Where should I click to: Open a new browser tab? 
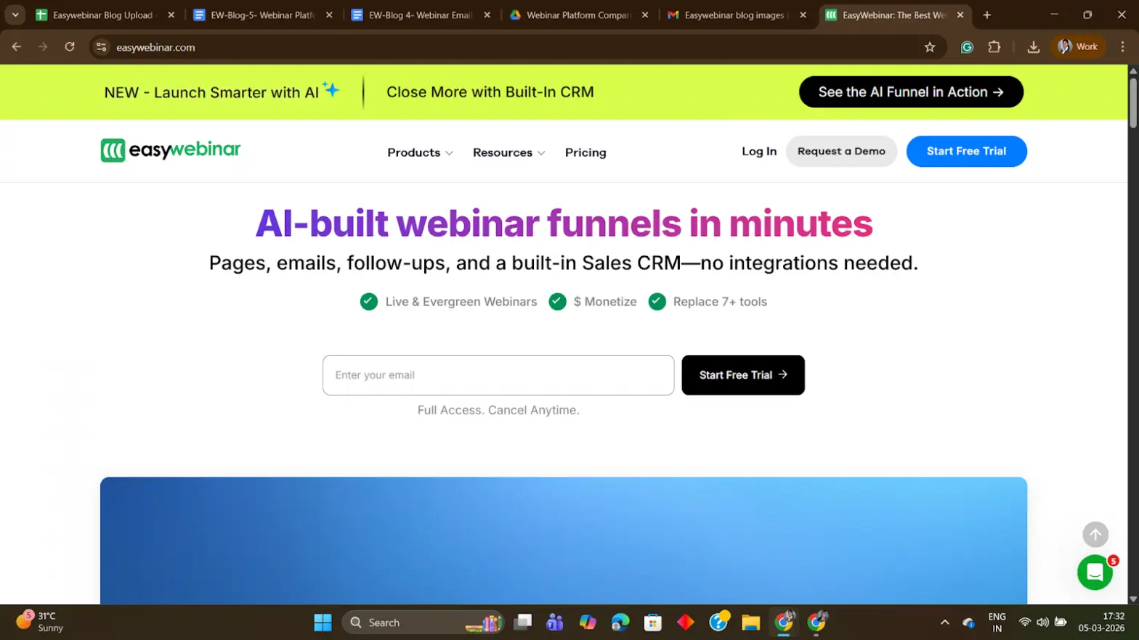coord(986,15)
